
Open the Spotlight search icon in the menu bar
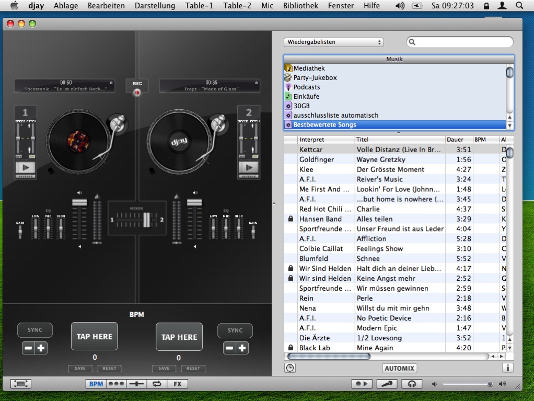[519, 5]
